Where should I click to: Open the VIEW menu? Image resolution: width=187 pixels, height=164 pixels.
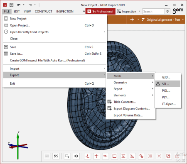click(27, 12)
